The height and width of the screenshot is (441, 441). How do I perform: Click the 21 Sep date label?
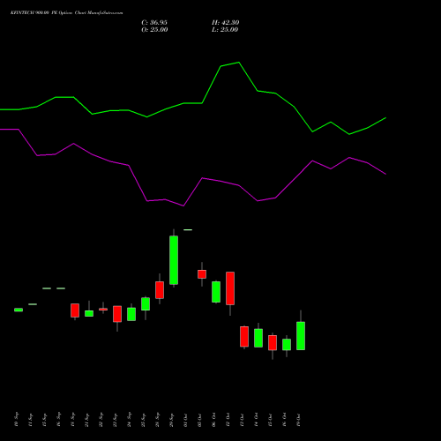click(x=86, y=420)
